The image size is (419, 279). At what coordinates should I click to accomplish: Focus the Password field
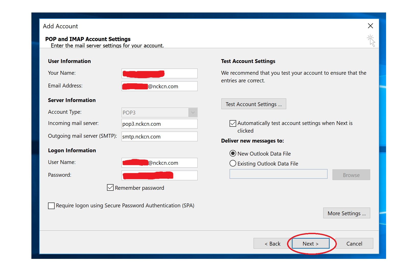(185, 175)
